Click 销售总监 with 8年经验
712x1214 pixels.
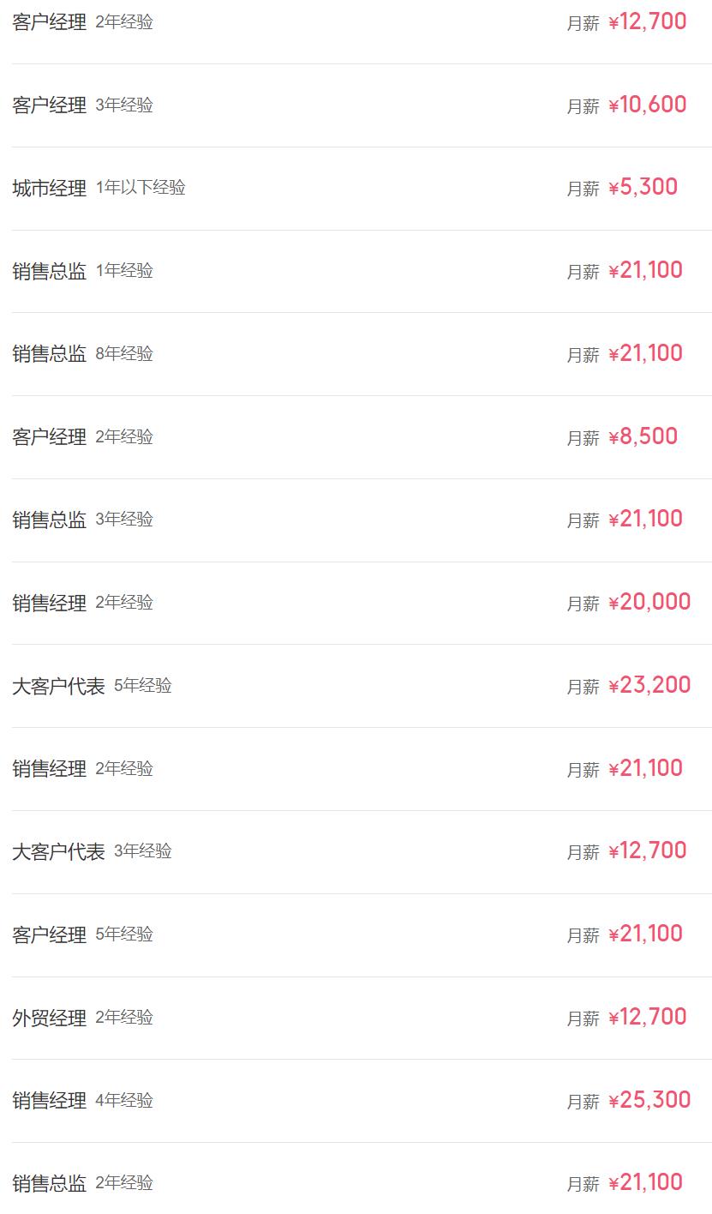pos(50,354)
